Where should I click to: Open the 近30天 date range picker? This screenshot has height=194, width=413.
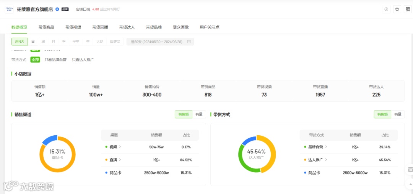pyautogui.click(x=160, y=42)
